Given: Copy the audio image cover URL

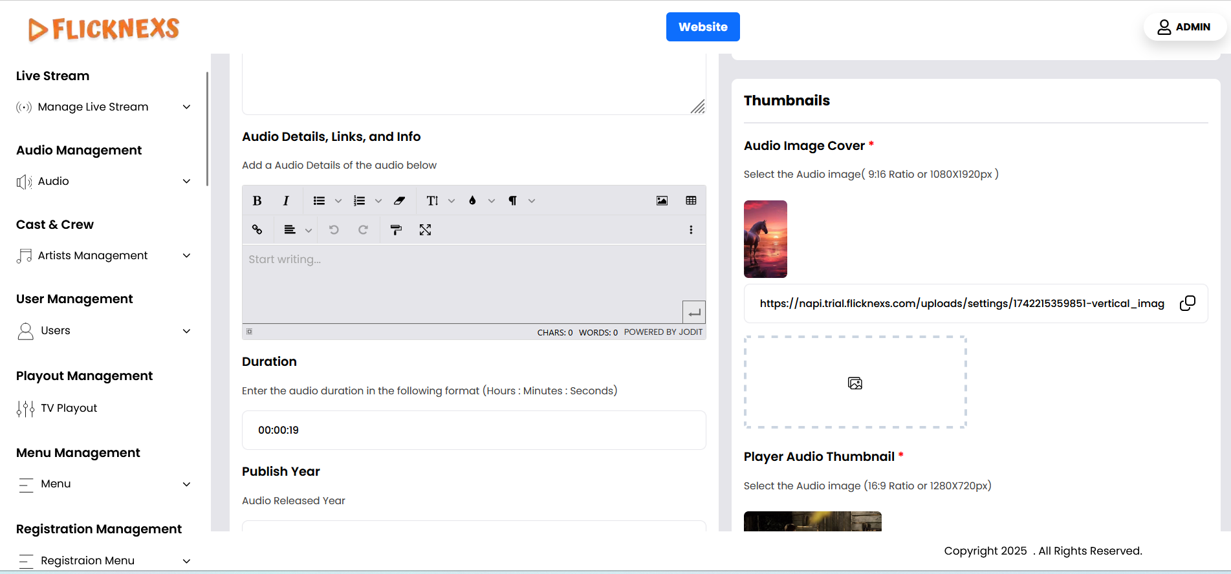Looking at the screenshot, I should (x=1187, y=304).
